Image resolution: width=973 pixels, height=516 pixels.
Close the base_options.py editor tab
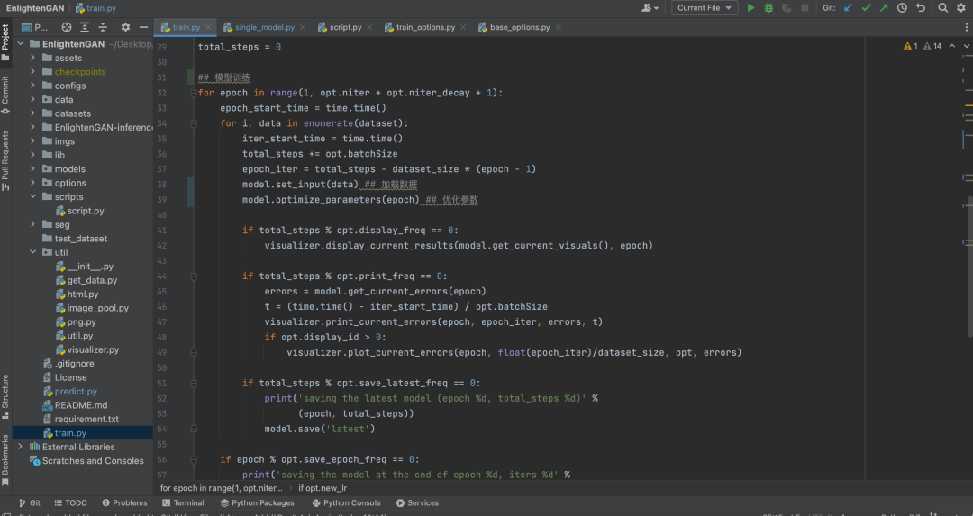pos(559,27)
